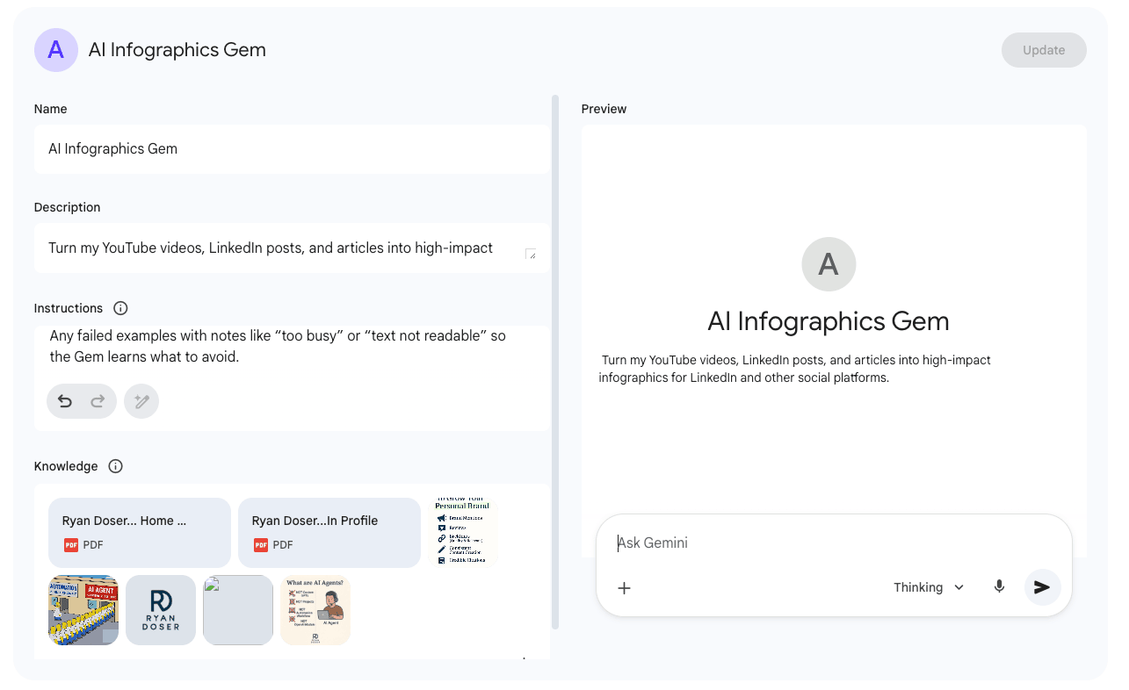Click the plus icon in Ask Gemini box
The height and width of the screenshot is (690, 1129).
click(x=624, y=588)
